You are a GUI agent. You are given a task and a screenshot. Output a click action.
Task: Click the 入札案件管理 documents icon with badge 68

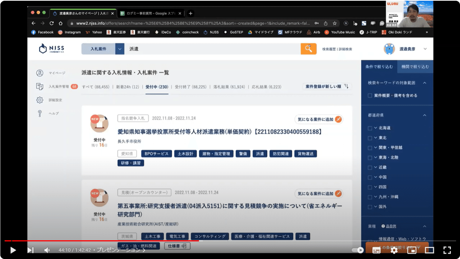(x=39, y=86)
